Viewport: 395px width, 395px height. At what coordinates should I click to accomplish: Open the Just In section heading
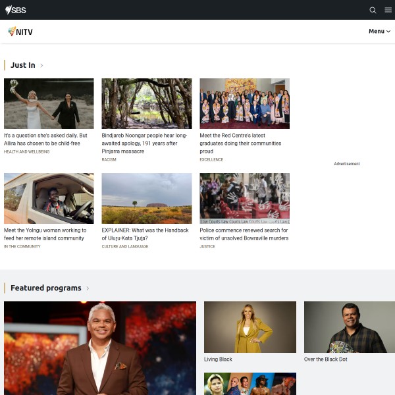(x=22, y=65)
